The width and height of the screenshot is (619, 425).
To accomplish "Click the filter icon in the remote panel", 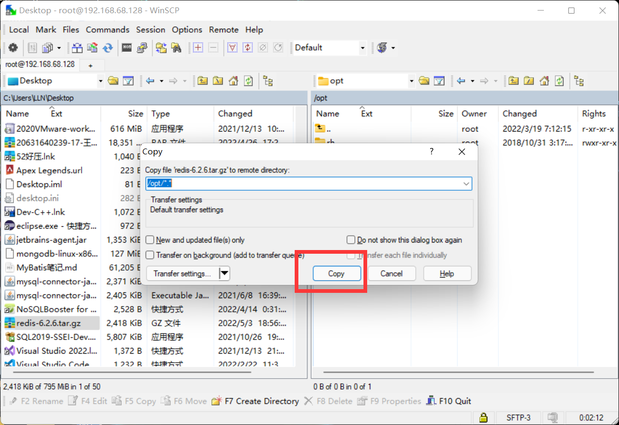I will pyautogui.click(x=439, y=81).
